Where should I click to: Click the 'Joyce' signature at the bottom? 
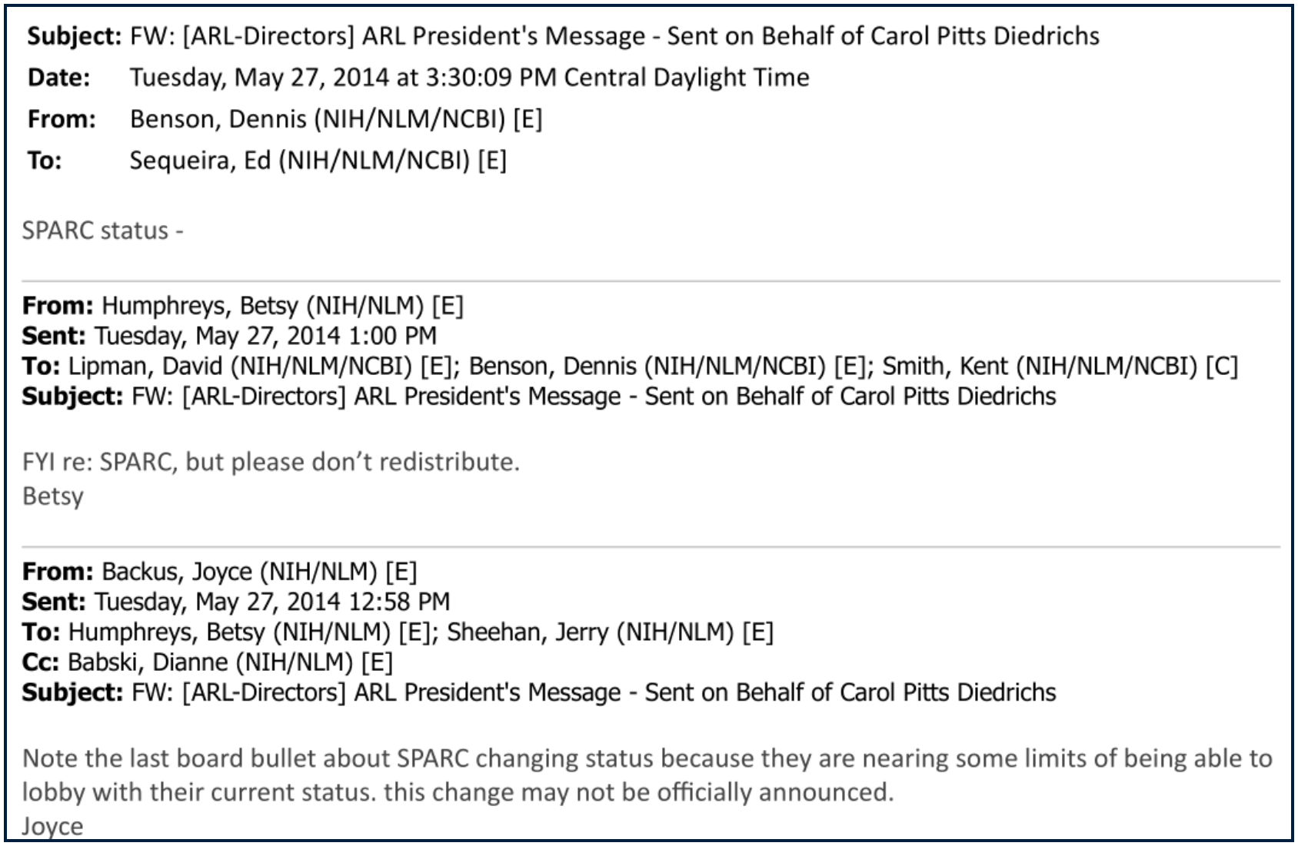(x=52, y=827)
